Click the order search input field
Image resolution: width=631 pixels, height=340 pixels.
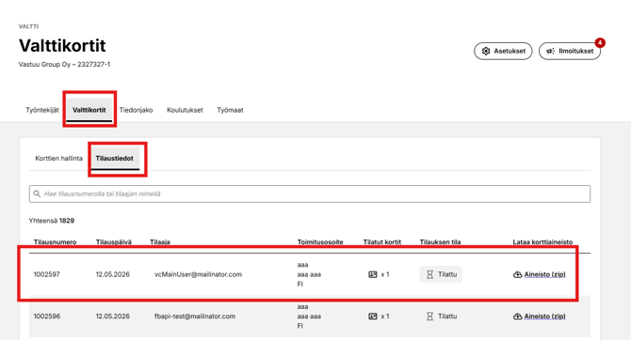pos(310,193)
